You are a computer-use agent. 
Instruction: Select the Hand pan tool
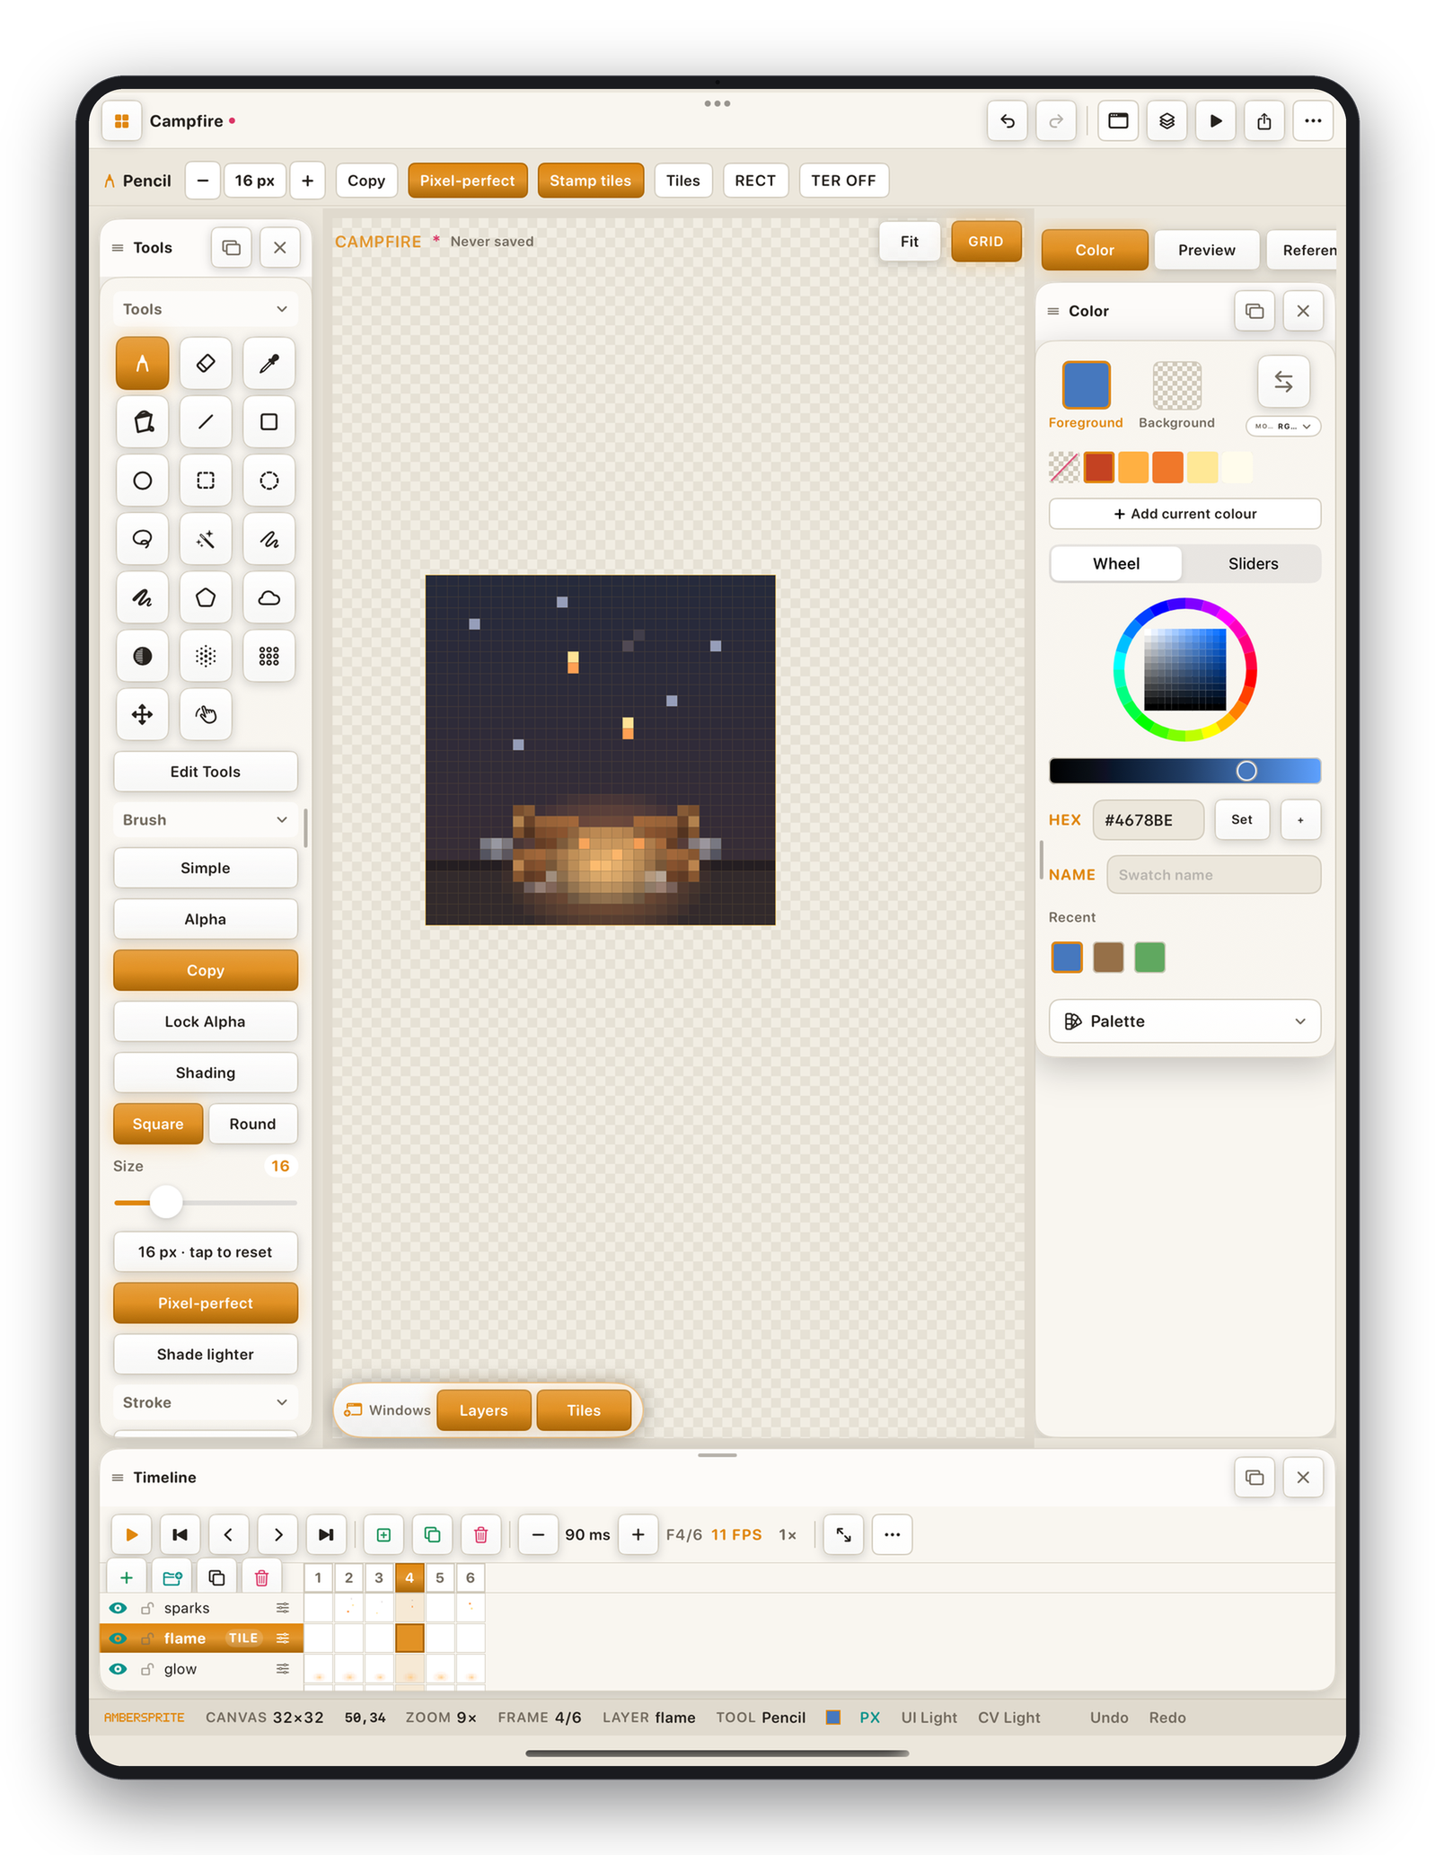tap(206, 714)
